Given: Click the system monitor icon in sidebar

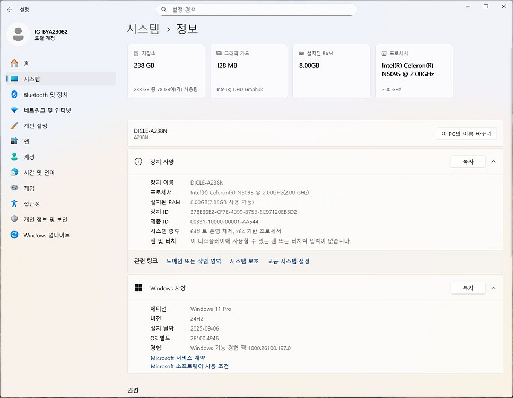Looking at the screenshot, I should tap(14, 79).
